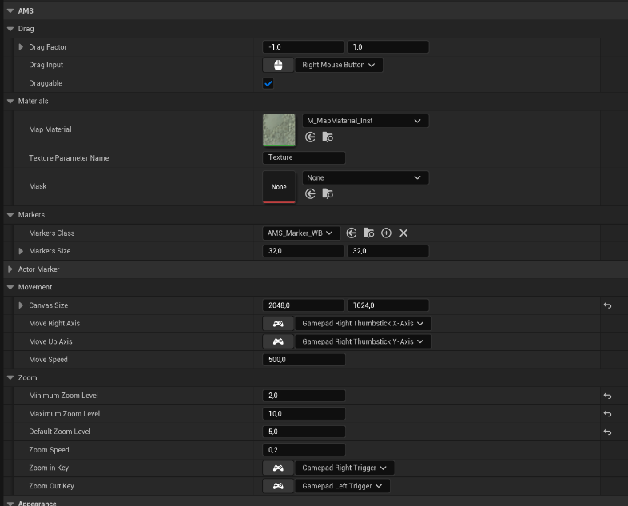Use selected asset arrow for Map Material
Image resolution: width=628 pixels, height=506 pixels.
(x=310, y=137)
